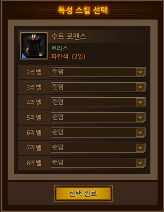Click the 선택 완료 button
This screenshot has width=164, height=212.
83,194
